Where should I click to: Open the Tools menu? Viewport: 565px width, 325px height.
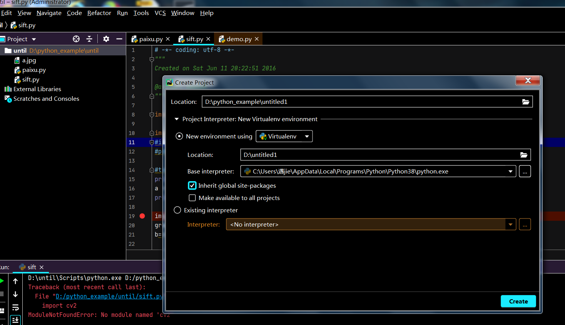pyautogui.click(x=141, y=13)
